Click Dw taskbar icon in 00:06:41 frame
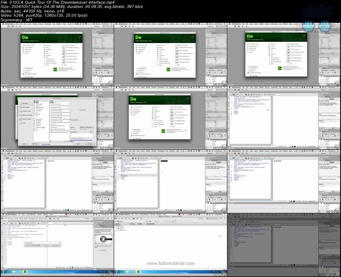 click(x=25, y=272)
